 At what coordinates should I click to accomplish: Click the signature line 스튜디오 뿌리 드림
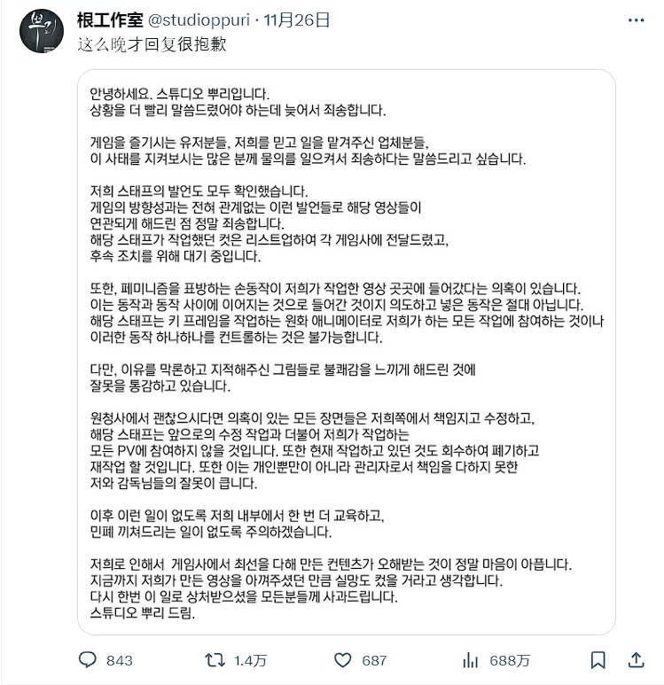[x=142, y=612]
